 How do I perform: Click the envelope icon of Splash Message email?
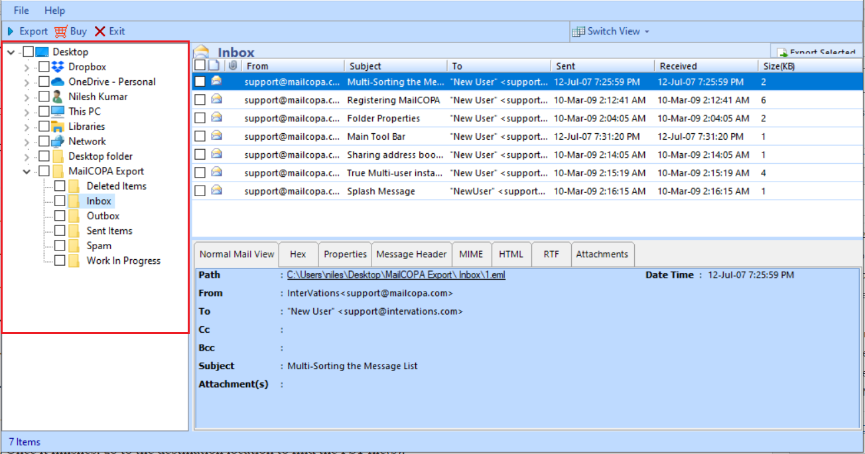[216, 190]
